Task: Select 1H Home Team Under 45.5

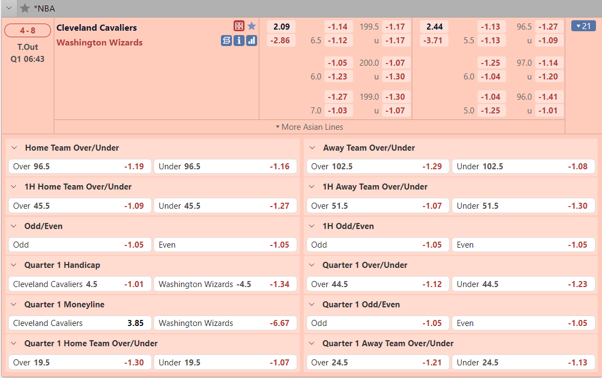Action: (225, 205)
